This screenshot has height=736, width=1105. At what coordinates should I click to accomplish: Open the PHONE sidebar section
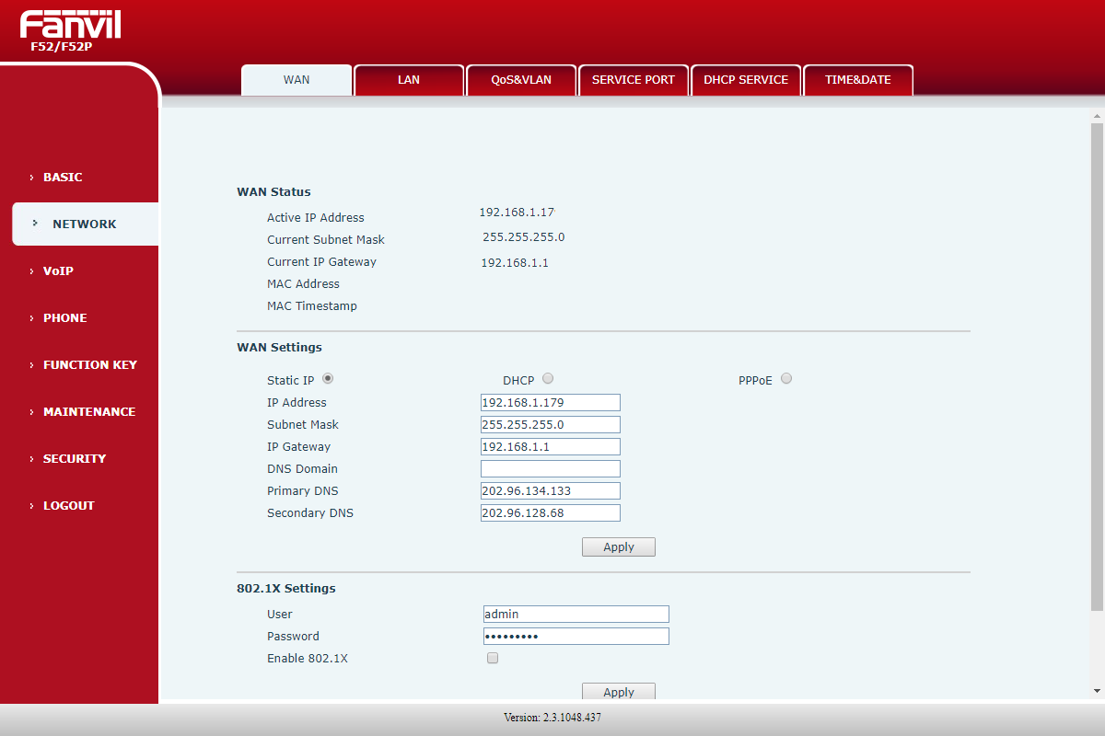tap(64, 318)
